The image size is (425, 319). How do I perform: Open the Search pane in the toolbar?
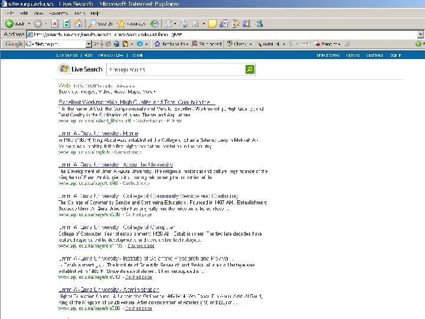(x=100, y=24)
